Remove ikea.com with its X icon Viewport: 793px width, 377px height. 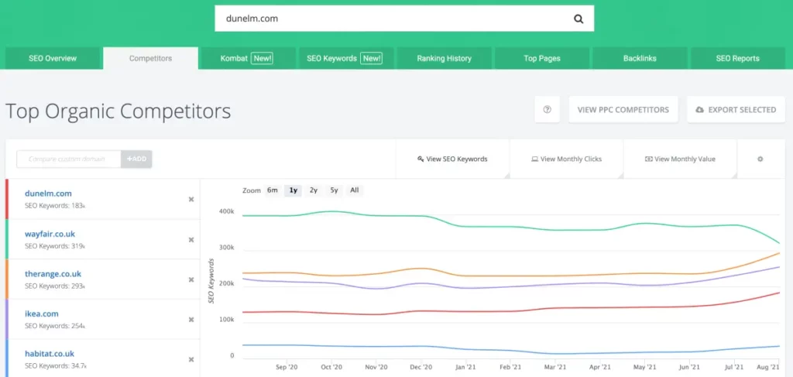click(191, 320)
